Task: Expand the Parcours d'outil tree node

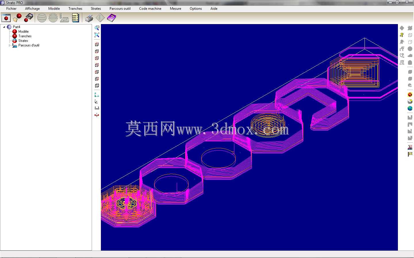Action: tap(9, 45)
